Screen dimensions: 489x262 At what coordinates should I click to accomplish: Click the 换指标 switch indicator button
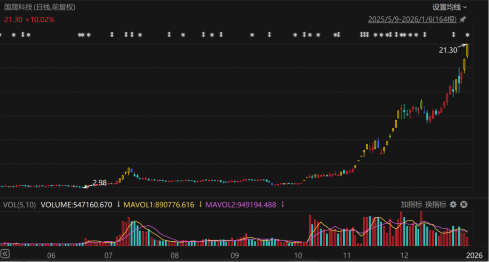tap(435, 205)
